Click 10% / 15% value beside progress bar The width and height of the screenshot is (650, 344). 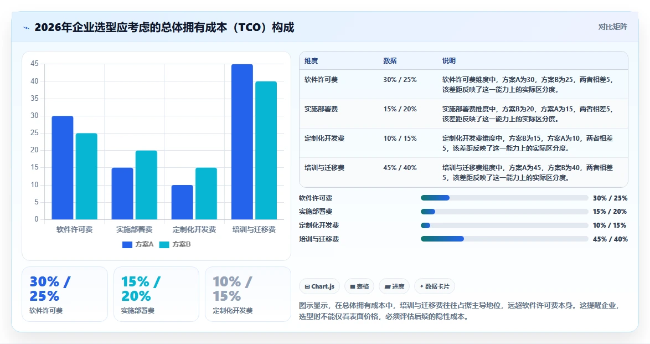click(x=610, y=225)
